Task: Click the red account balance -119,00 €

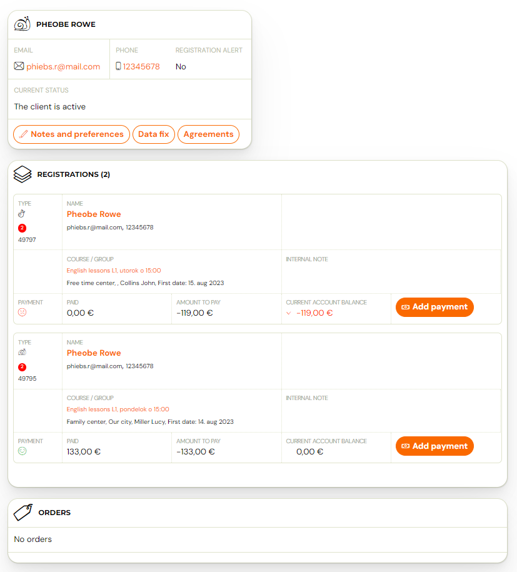Action: pyautogui.click(x=314, y=313)
